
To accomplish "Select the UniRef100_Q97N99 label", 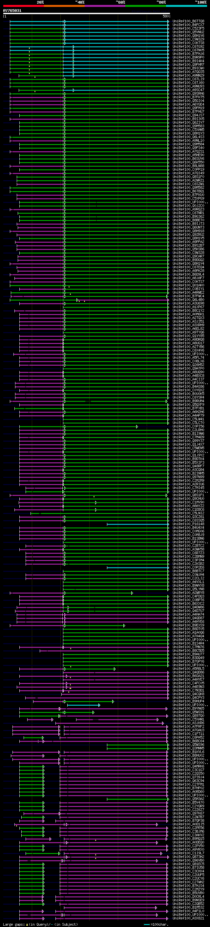I will 188,477.
